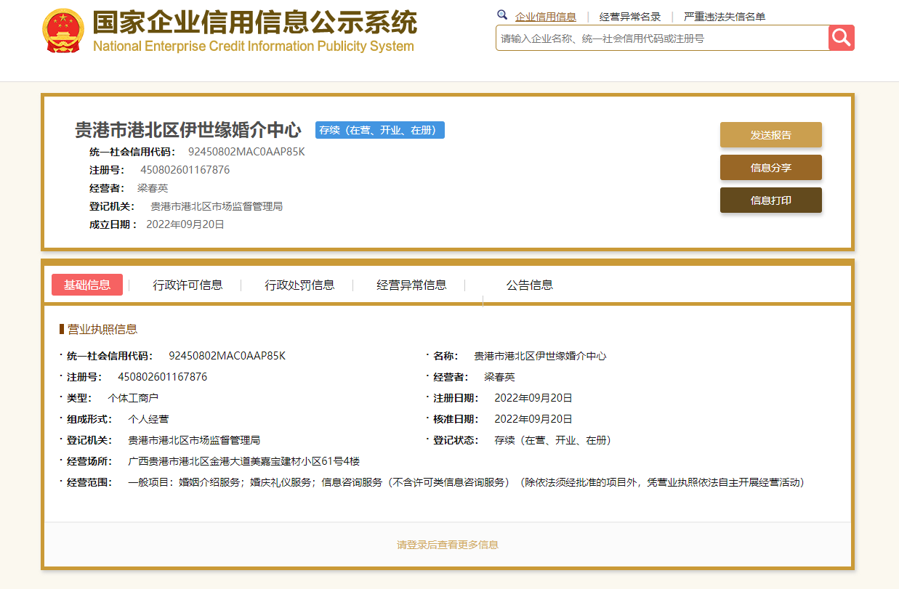Screen dimensions: 899x589
Task: Click the 国家企业信用信息公示系统 site title
Action: pos(255,23)
